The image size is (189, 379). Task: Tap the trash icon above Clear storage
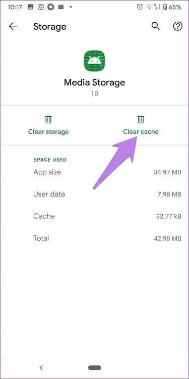(x=48, y=119)
